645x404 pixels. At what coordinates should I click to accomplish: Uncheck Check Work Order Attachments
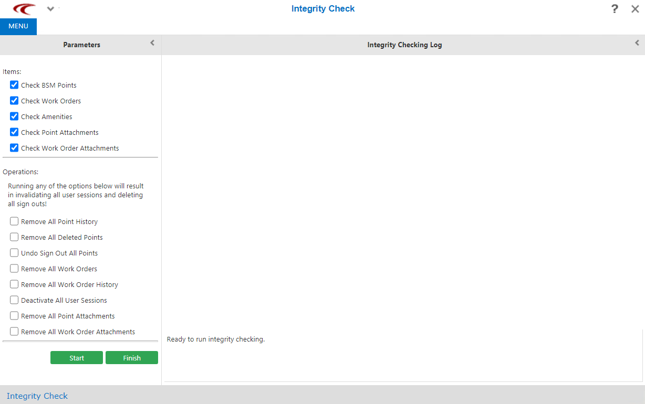[14, 147]
